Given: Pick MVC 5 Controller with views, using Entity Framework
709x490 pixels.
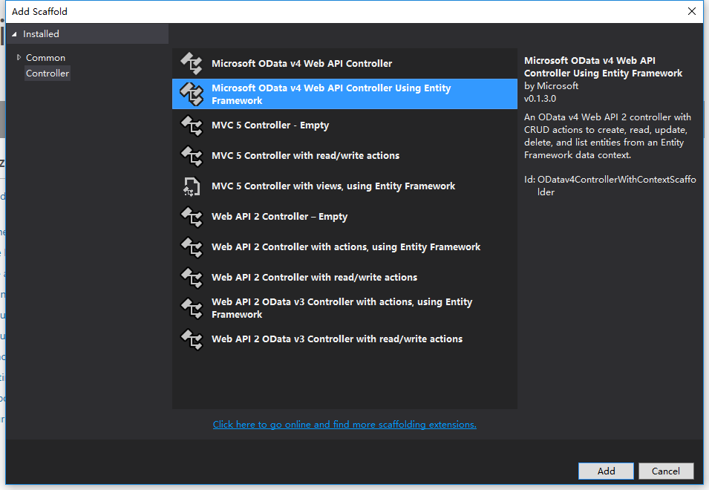Looking at the screenshot, I should (344, 186).
